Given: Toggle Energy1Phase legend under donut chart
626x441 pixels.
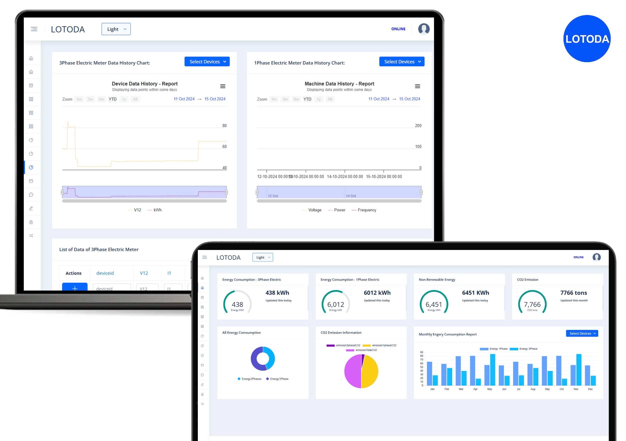Looking at the screenshot, I should 277,379.
